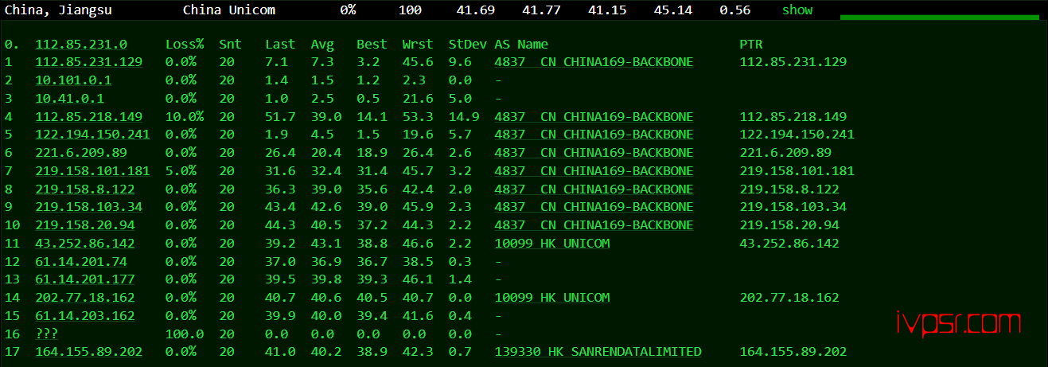Screen dimensions: 1048x367
Task: Open hop 5 IP link 122.194.150.241
Action: 92,135
